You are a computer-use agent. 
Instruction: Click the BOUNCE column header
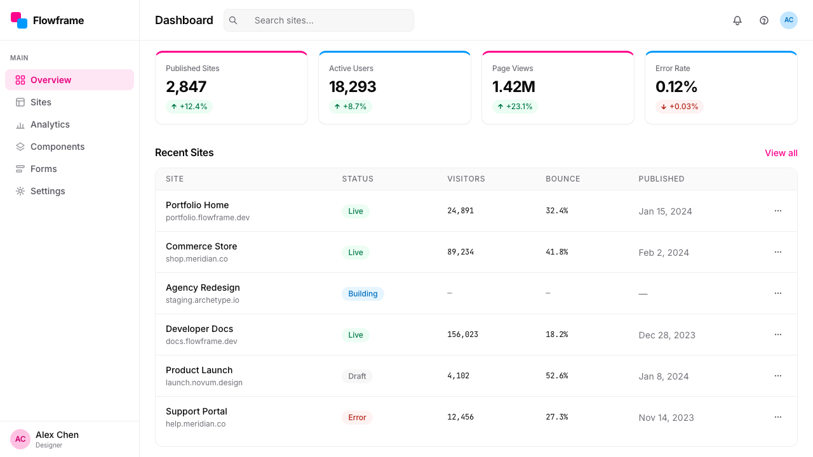click(x=563, y=179)
